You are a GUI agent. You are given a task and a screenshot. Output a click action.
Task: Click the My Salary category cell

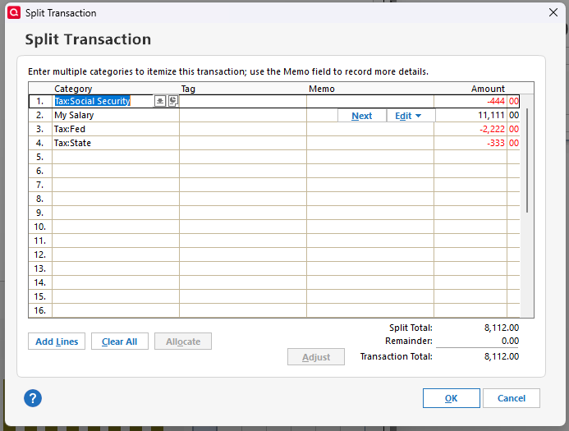(x=116, y=115)
